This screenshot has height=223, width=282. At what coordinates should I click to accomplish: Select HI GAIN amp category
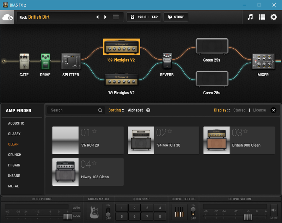click(x=14, y=165)
